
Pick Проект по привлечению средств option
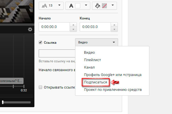point(113,90)
